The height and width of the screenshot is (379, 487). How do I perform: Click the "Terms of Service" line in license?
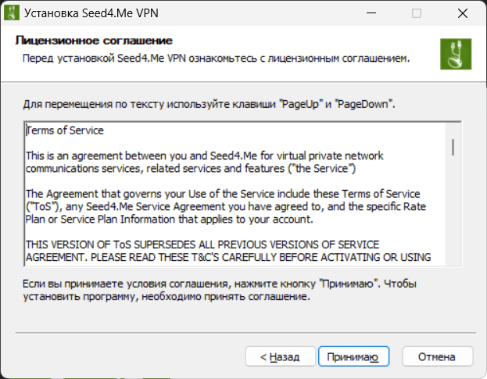(x=65, y=131)
